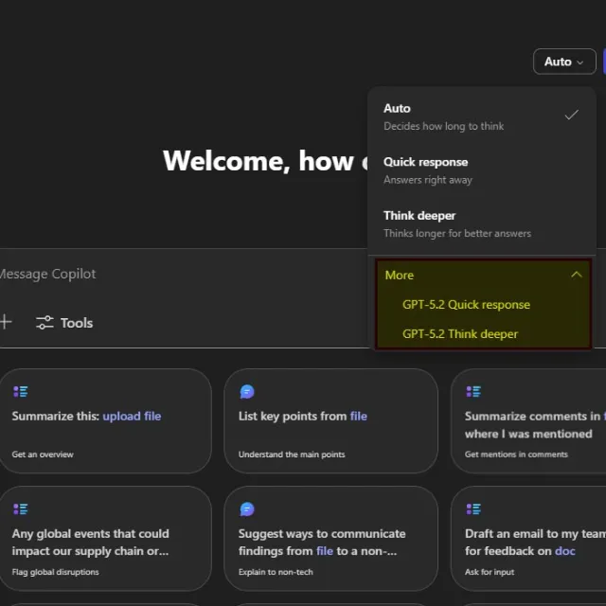
Task: Click list icon on global events card
Action: [21, 509]
